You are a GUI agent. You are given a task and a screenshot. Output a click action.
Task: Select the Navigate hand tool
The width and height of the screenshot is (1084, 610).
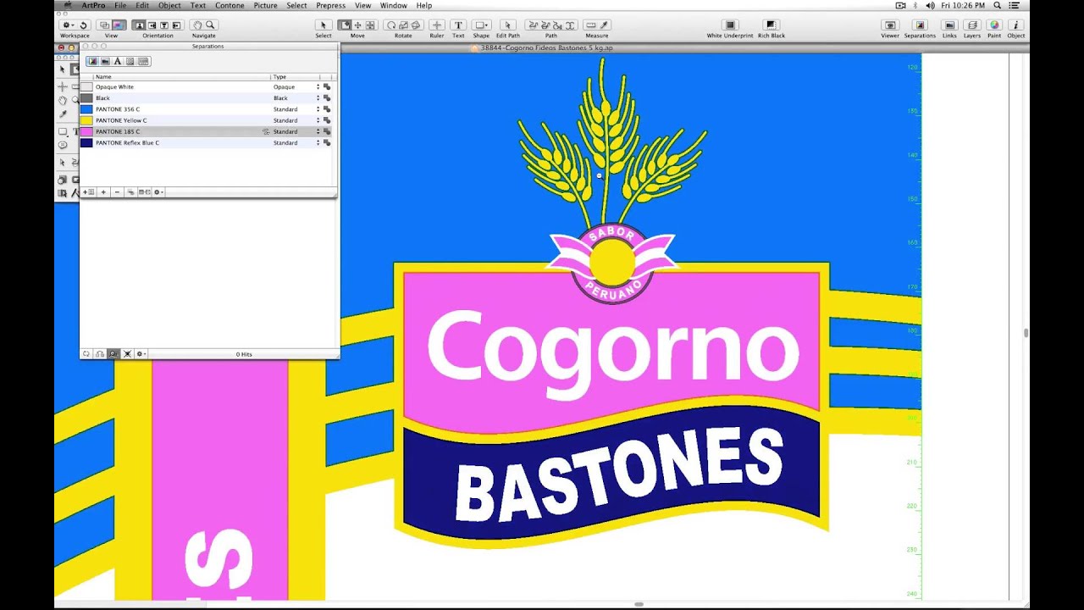tap(196, 25)
